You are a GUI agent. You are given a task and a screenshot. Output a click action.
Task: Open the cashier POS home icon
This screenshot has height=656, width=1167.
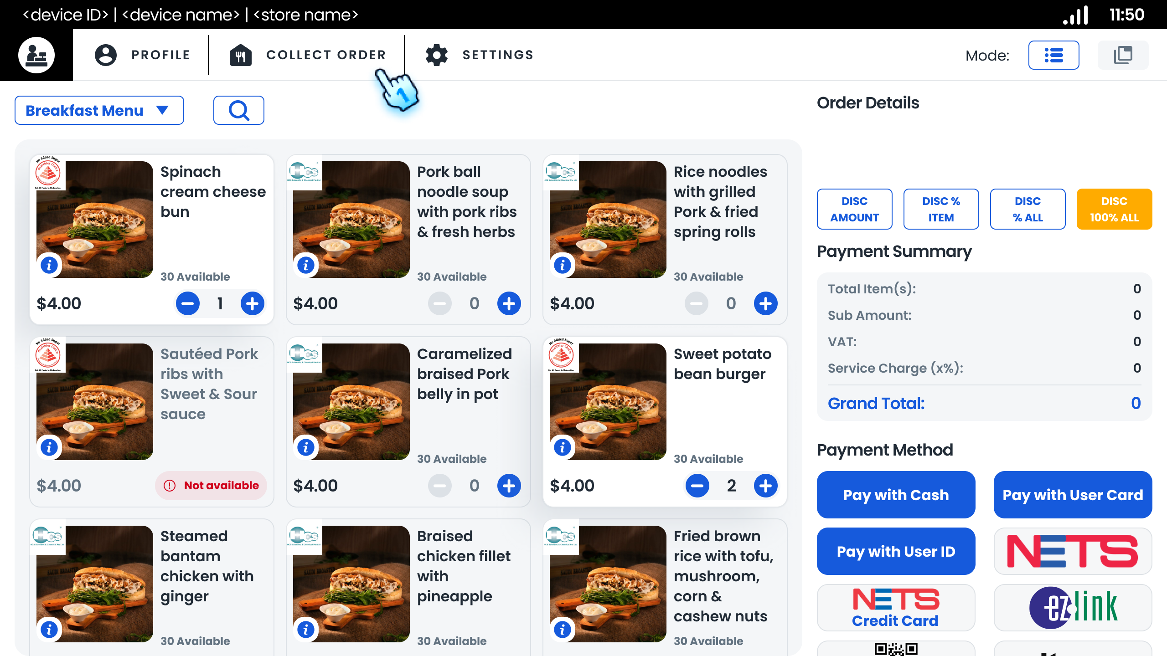coord(36,55)
